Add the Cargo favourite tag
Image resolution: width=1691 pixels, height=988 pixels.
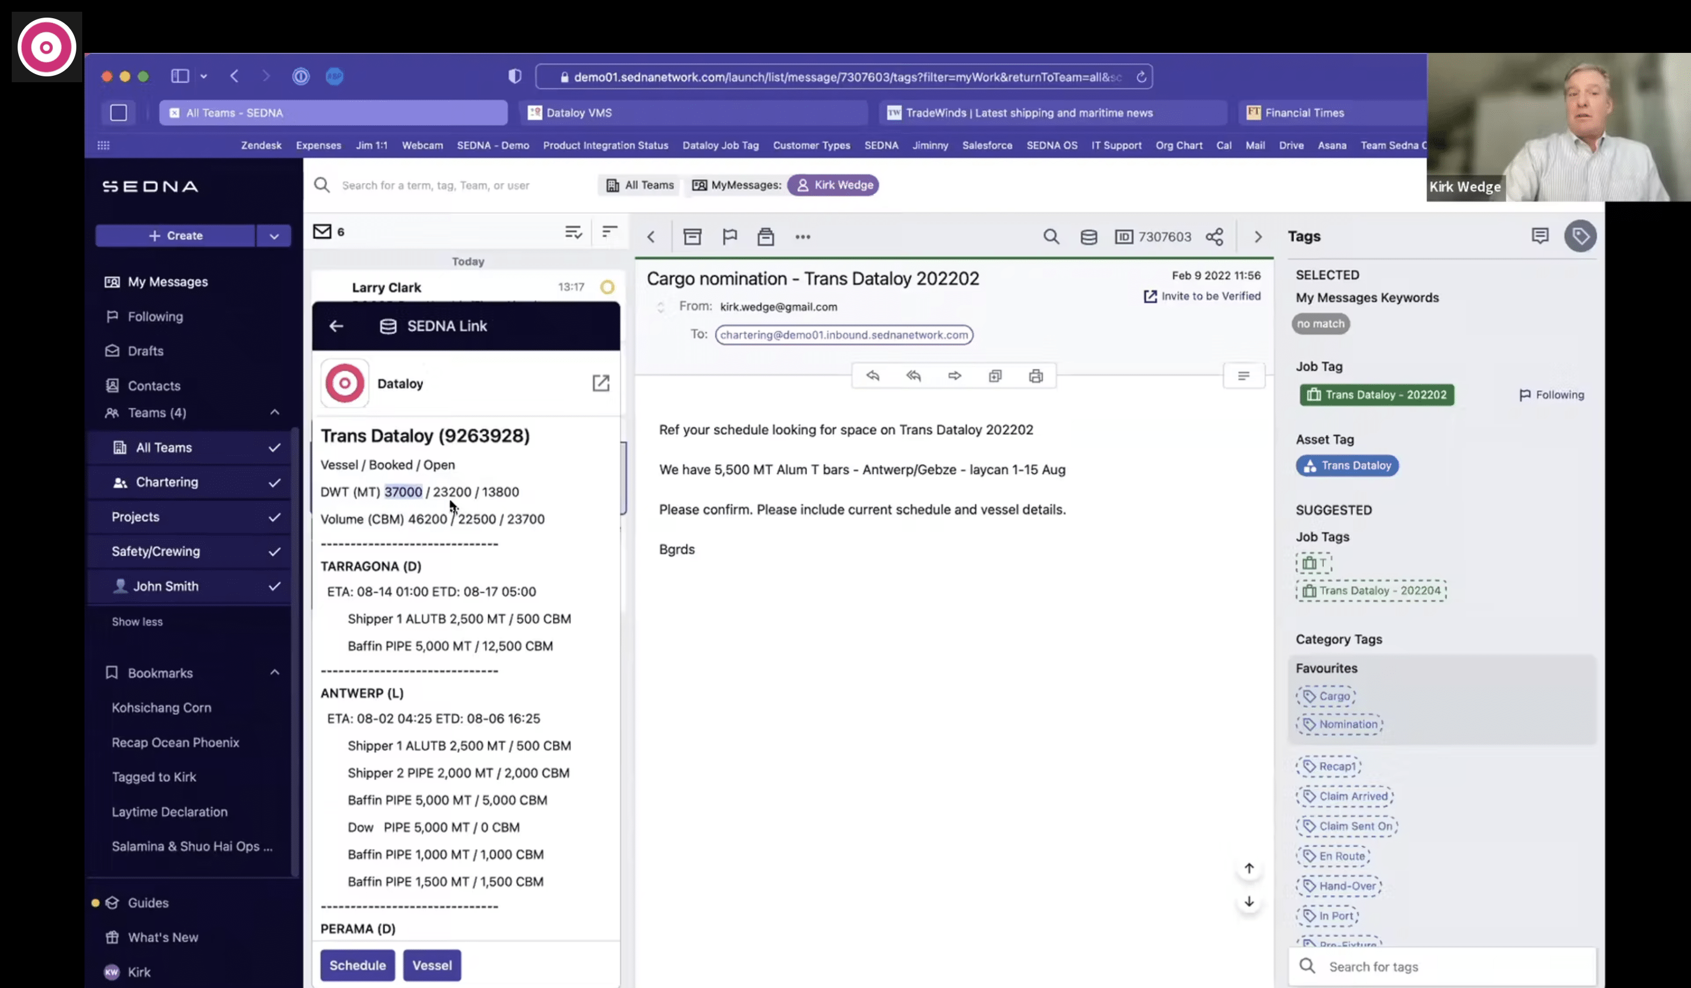pos(1326,696)
